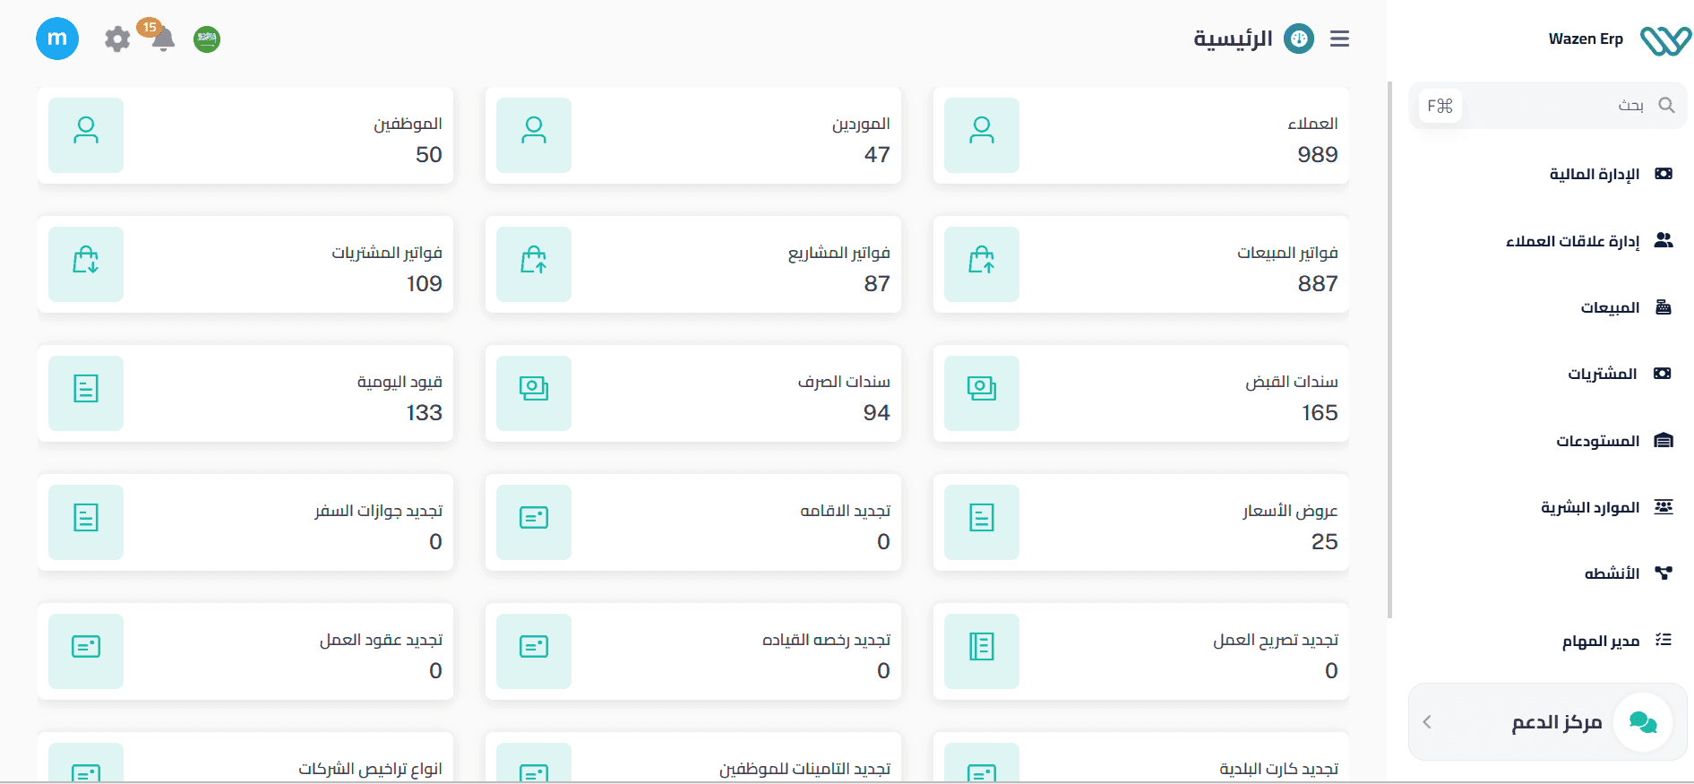Open the notifications bell icon
This screenshot has width=1694, height=784.
pyautogui.click(x=163, y=39)
